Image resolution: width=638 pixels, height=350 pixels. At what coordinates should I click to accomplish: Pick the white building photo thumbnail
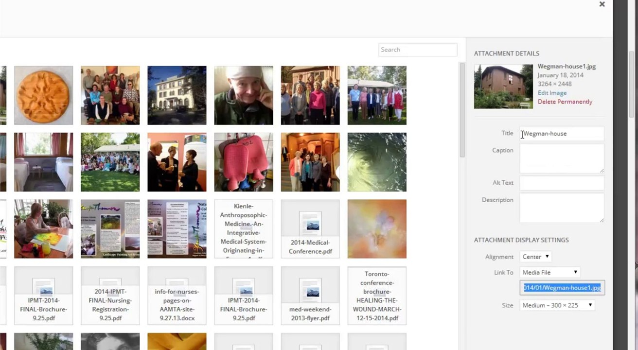[x=177, y=95]
